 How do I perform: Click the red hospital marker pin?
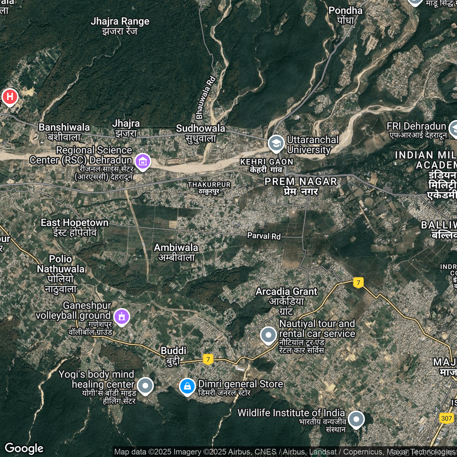[x=10, y=97]
